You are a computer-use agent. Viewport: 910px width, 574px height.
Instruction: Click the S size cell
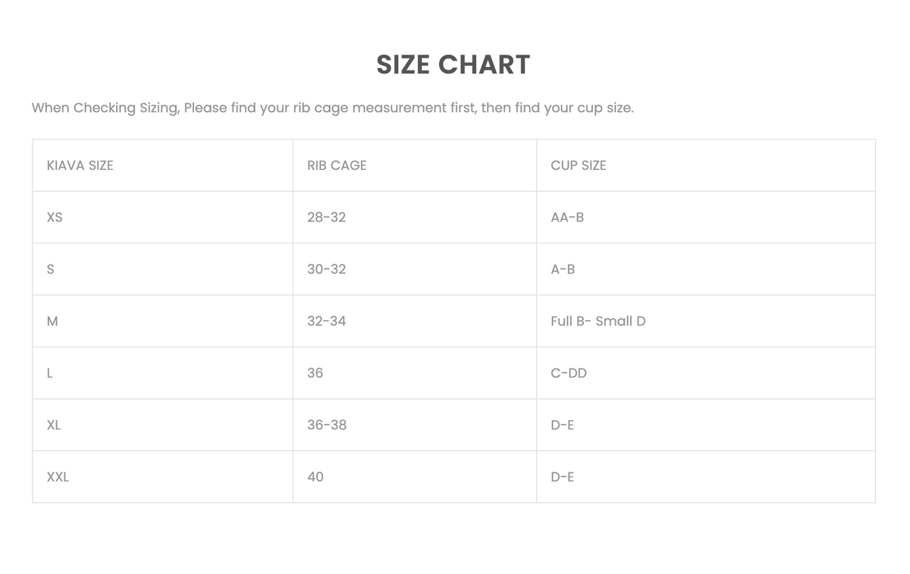click(x=51, y=269)
